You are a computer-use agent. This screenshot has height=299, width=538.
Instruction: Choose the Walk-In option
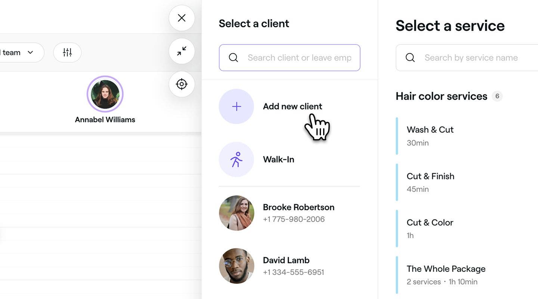pyautogui.click(x=279, y=160)
